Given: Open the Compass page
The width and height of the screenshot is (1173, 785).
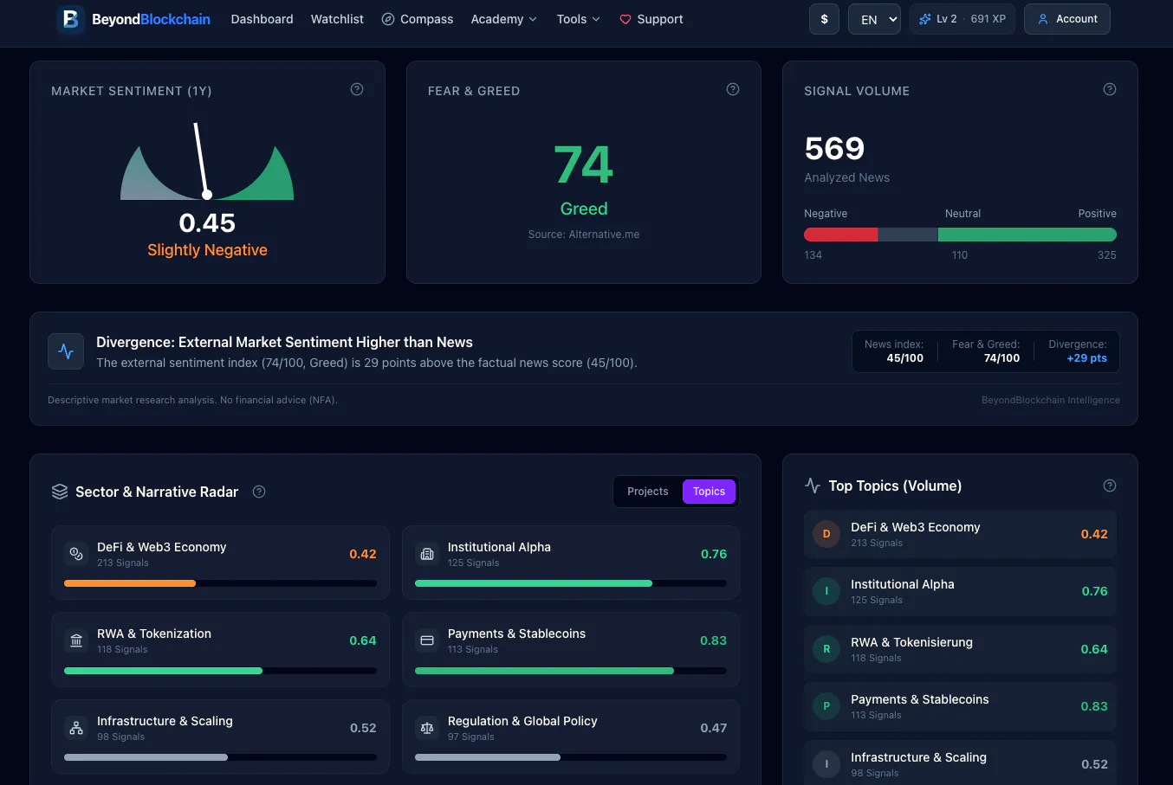Looking at the screenshot, I should (418, 19).
